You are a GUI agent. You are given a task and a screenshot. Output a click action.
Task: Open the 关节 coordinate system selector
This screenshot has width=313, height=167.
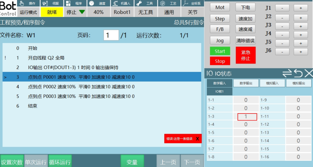(193, 12)
